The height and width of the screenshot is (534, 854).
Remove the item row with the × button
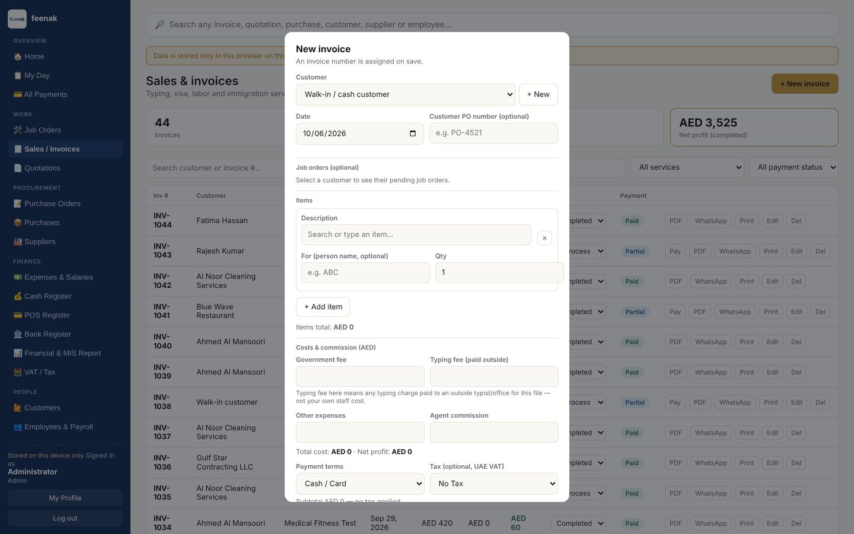click(544, 238)
